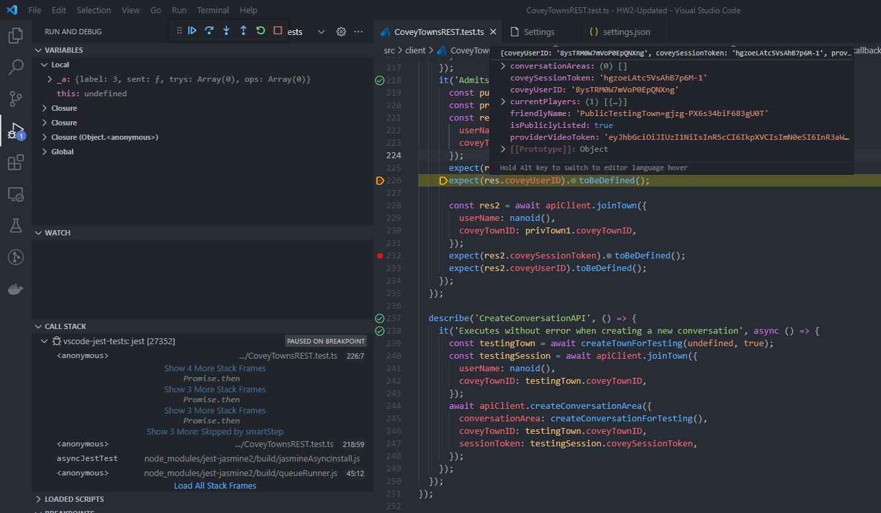Click Show 3 More: Skipped by smartStep

[x=214, y=431]
